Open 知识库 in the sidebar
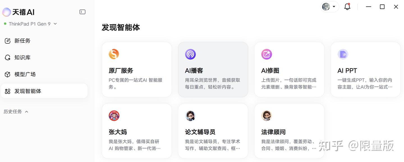 click(x=44, y=57)
